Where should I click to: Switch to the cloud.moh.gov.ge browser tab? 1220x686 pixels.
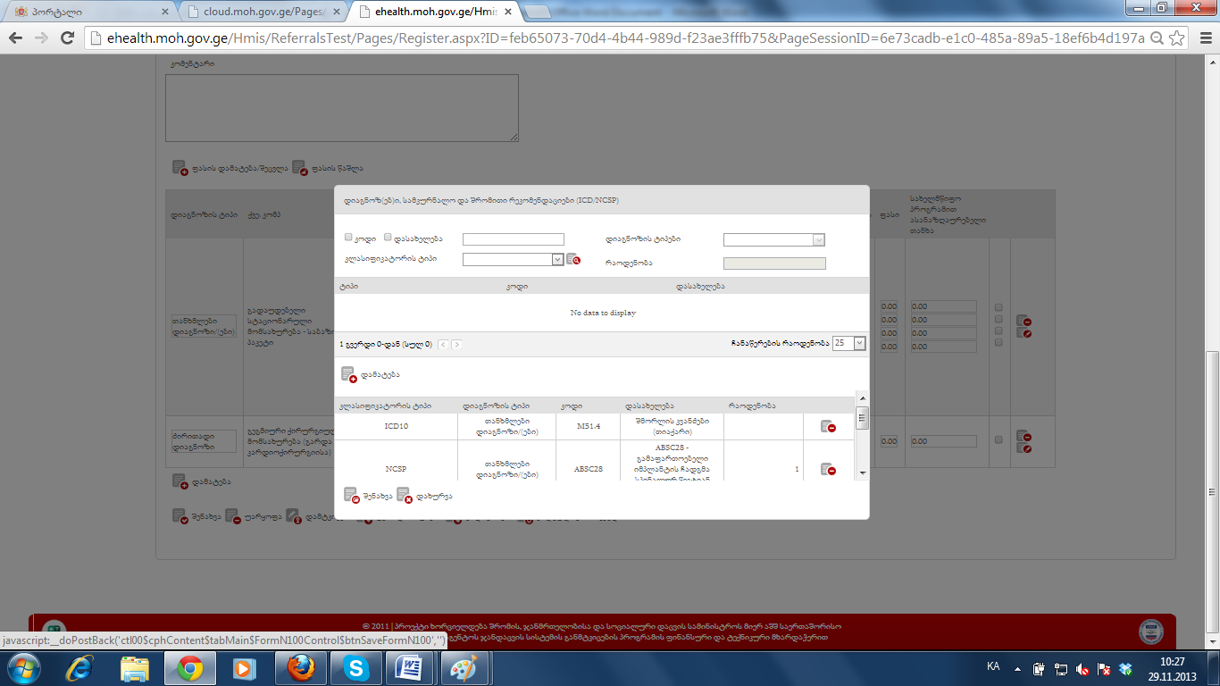[259, 13]
